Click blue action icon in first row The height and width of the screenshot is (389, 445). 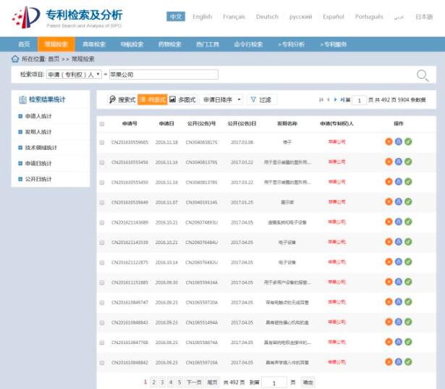398,142
